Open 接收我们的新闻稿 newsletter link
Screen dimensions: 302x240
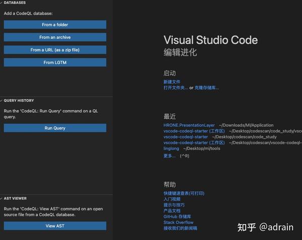180,228
